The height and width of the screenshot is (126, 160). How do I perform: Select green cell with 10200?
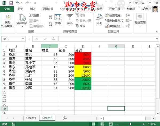coord(83,88)
